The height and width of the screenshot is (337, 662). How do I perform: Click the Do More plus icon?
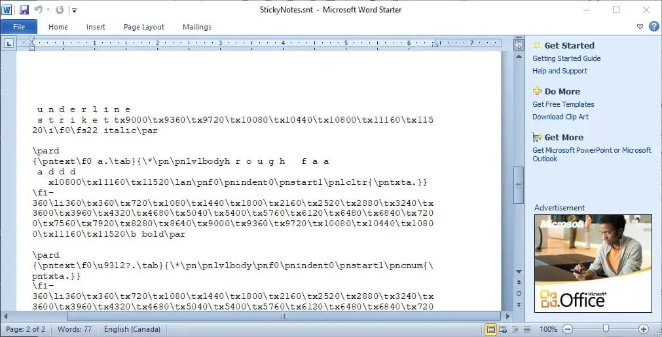(537, 91)
